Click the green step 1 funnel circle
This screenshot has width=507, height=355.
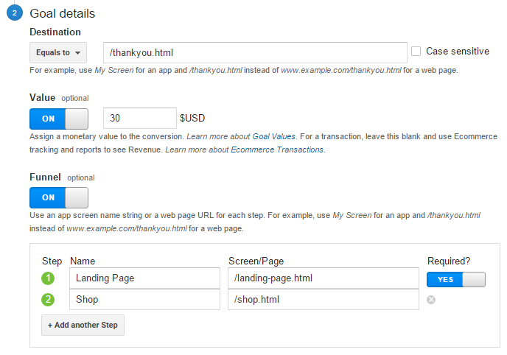(48, 278)
